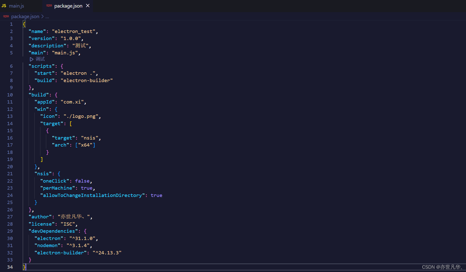
Task: Click the package.json breadcrumb item
Action: [25, 16]
